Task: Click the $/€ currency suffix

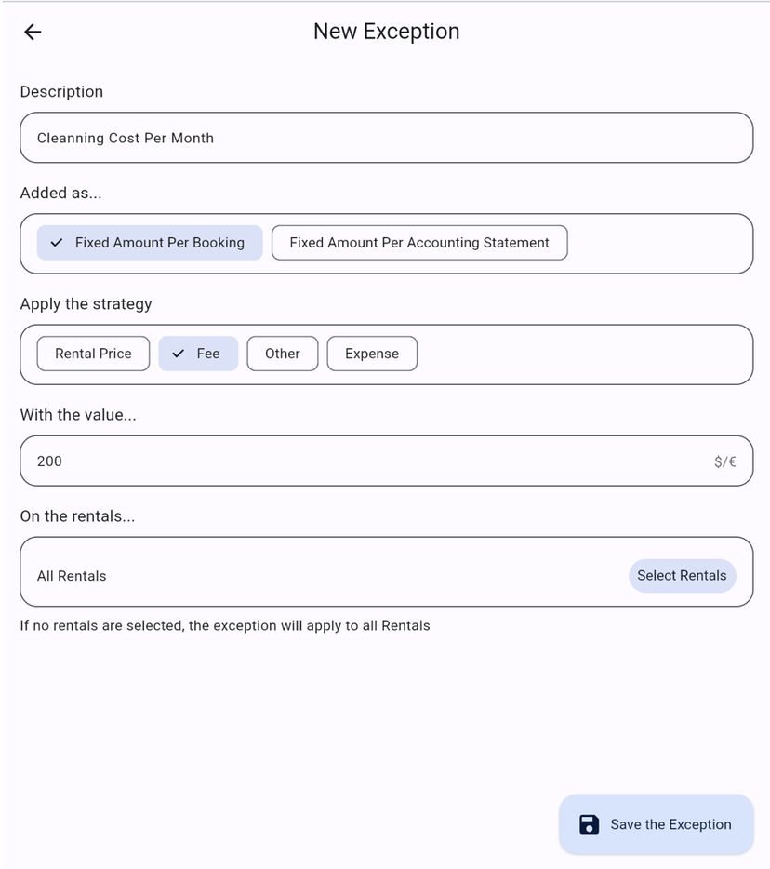Action: pyautogui.click(x=724, y=461)
